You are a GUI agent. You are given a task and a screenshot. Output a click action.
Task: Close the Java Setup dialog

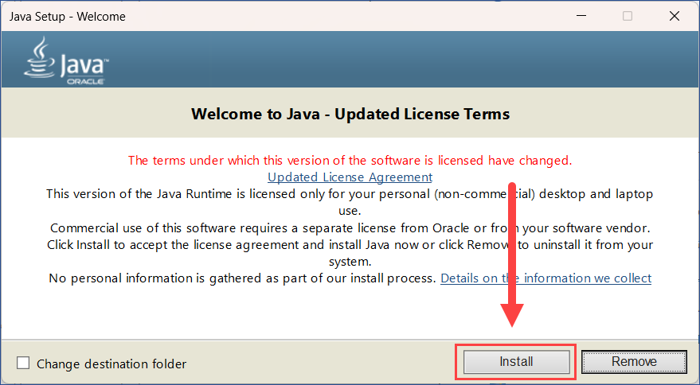674,16
